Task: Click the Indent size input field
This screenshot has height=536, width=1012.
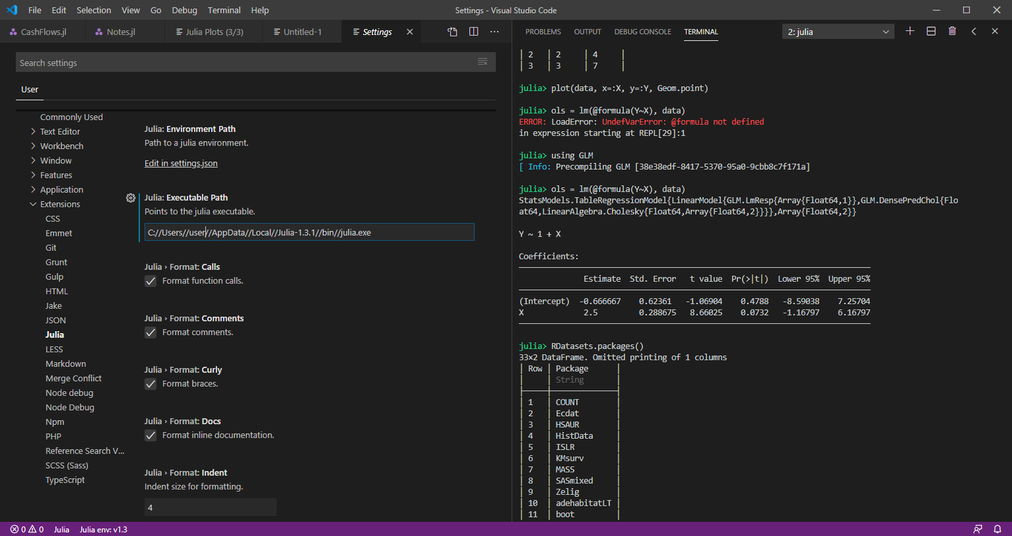Action: [210, 507]
